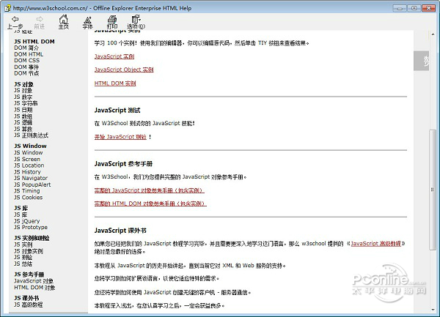This screenshot has height=317, width=440.
Task: Open JS PopupAlert sidebar entry
Action: coord(32,184)
